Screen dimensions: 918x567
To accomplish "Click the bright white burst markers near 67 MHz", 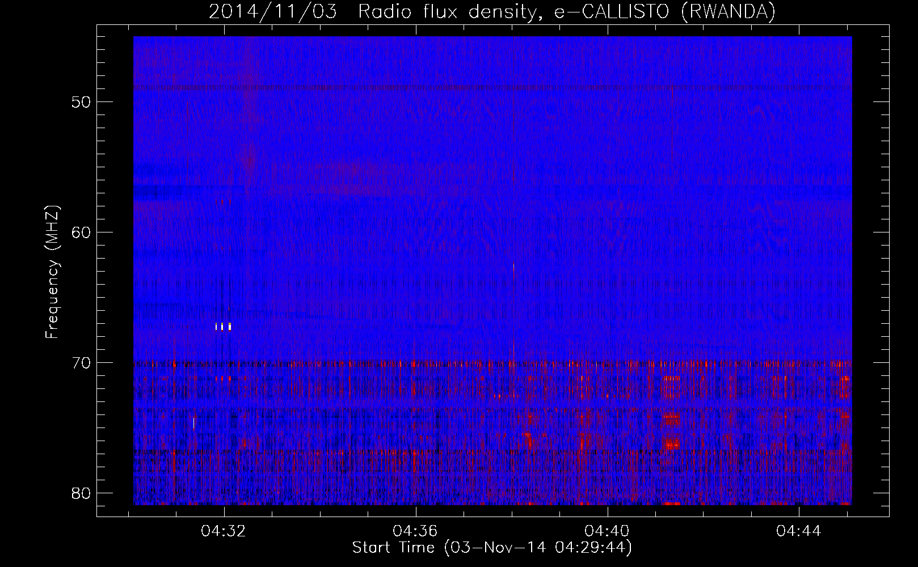I will tap(223, 326).
